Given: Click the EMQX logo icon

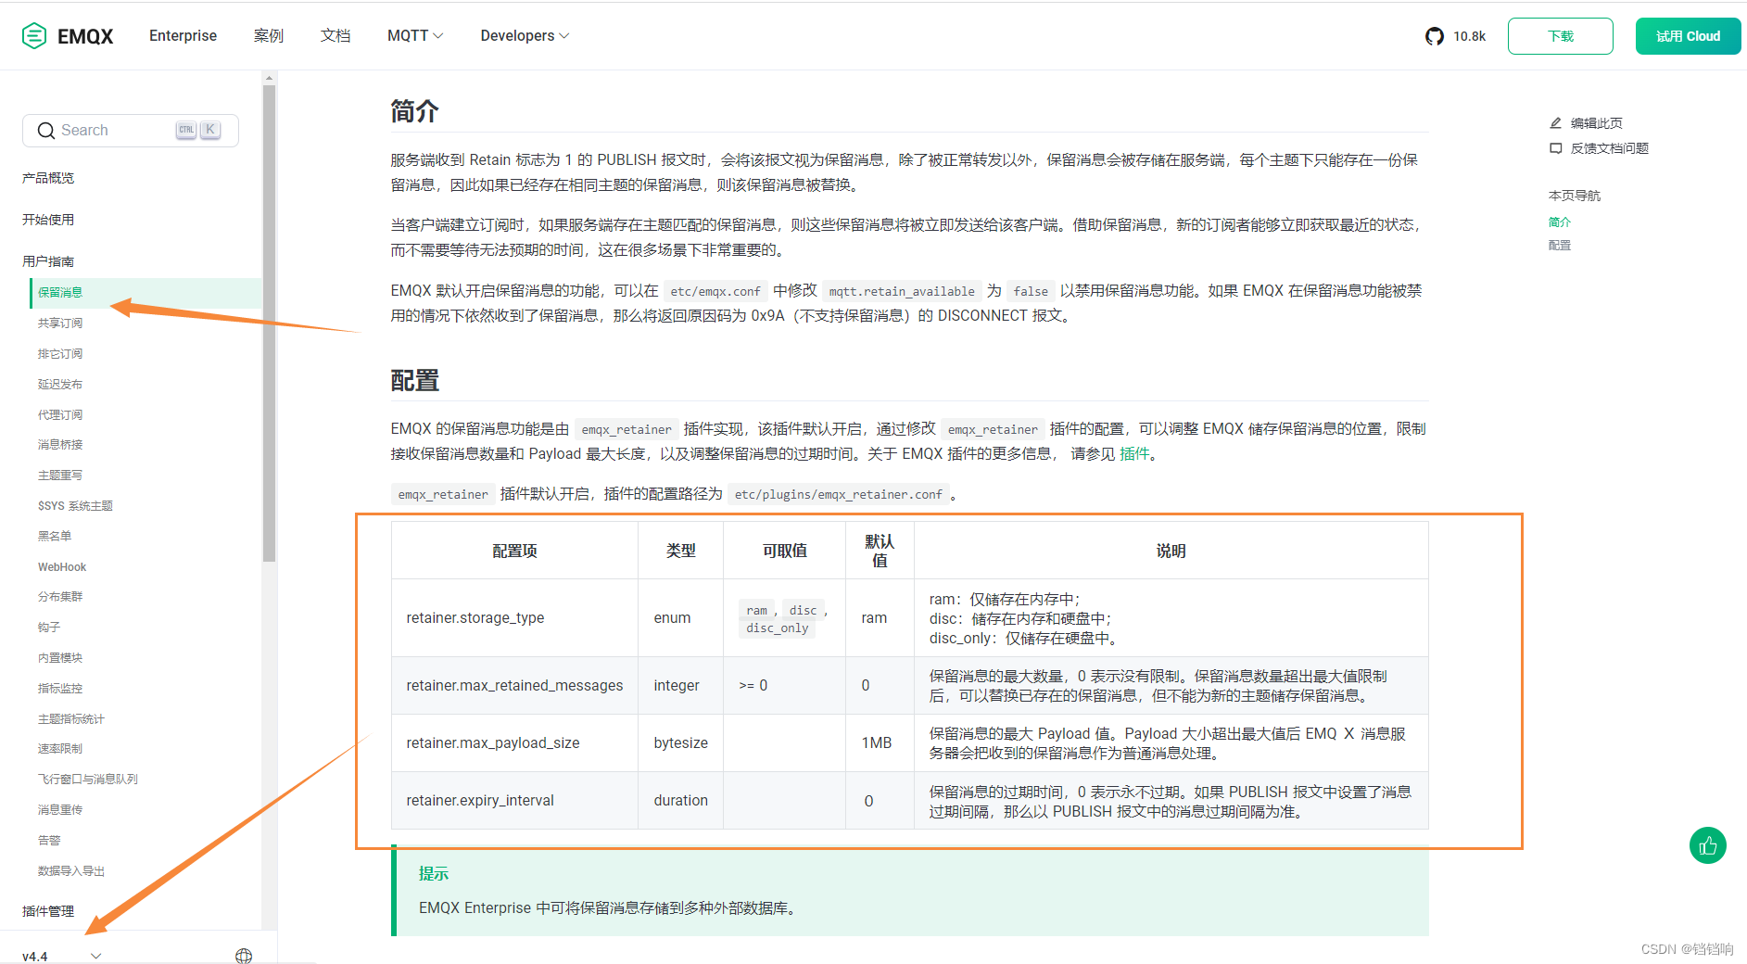Looking at the screenshot, I should point(34,36).
